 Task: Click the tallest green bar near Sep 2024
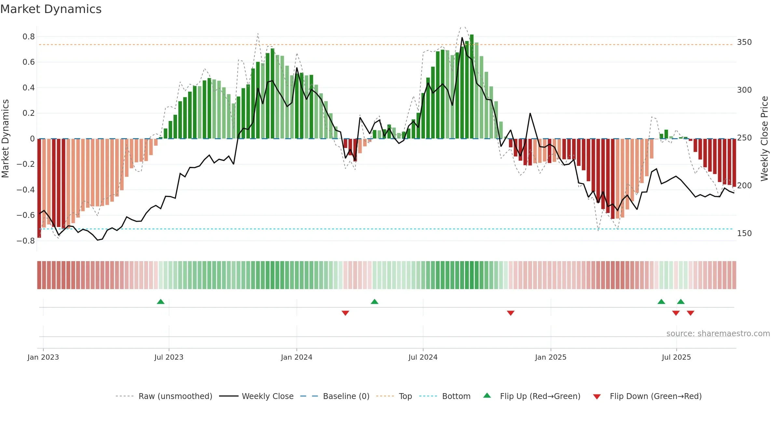472,86
